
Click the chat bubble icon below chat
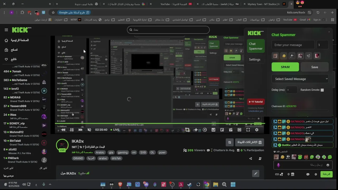[308, 174]
